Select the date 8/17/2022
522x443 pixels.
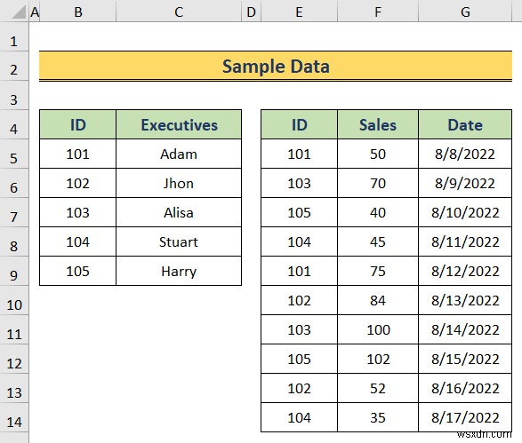point(465,417)
